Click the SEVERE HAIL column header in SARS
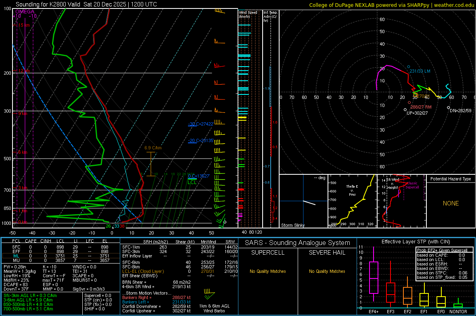The width and height of the screenshot is (476, 316). (327, 253)
